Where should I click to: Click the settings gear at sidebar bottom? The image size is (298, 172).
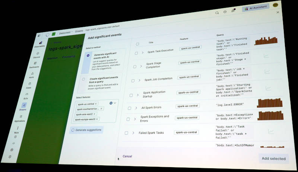10,157
